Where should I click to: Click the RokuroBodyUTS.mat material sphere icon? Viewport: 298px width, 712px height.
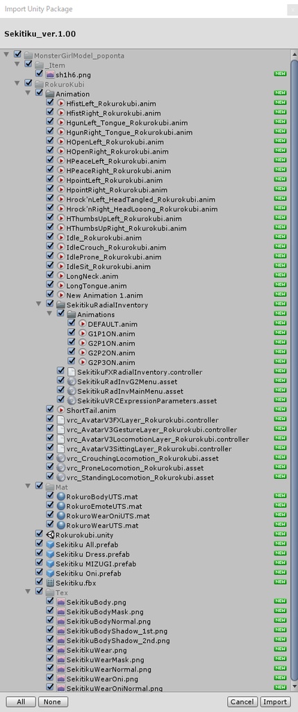(x=61, y=496)
